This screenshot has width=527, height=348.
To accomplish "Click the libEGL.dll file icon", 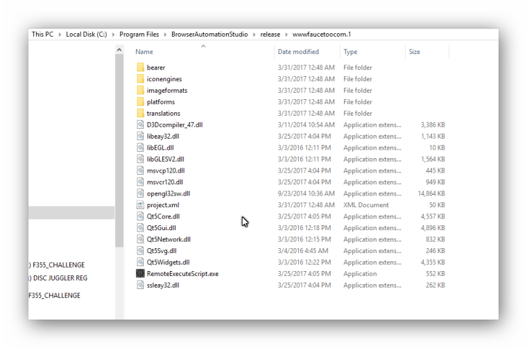I will pyautogui.click(x=140, y=148).
